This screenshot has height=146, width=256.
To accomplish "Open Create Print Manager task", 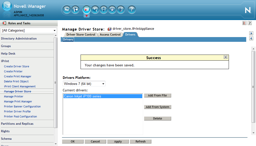I will [x=18, y=76].
